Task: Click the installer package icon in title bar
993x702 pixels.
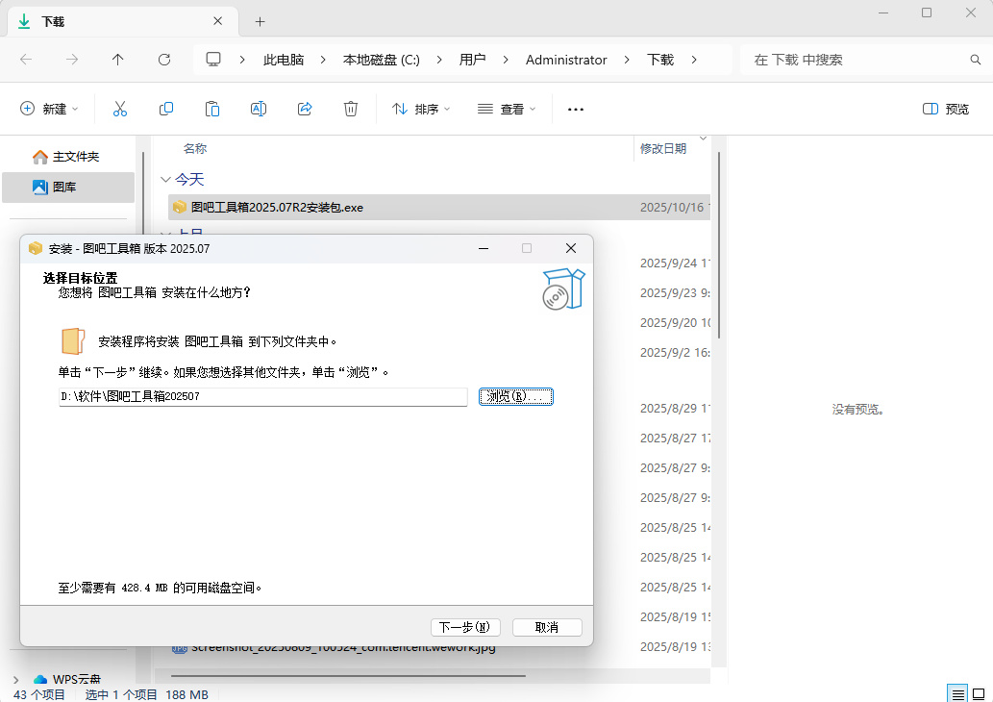Action: tap(36, 248)
